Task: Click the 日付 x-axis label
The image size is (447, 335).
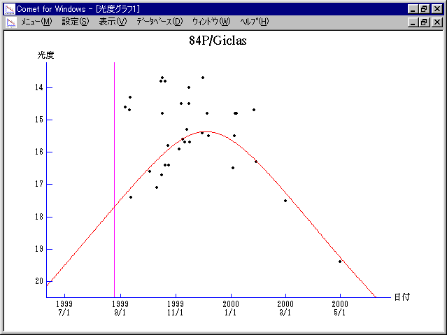Action: 402,297
